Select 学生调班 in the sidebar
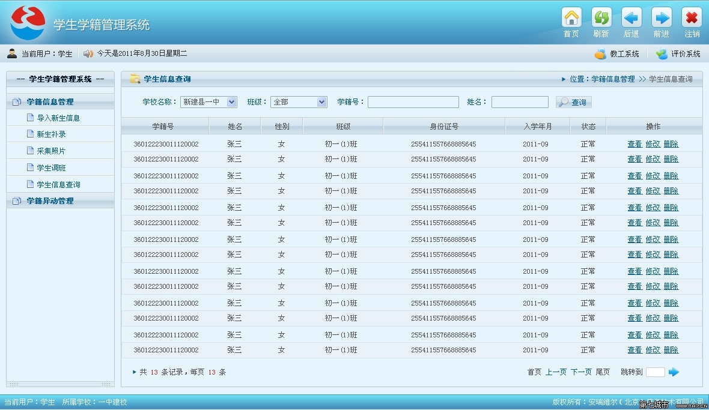Viewport: 709px width, 410px height. tap(51, 167)
